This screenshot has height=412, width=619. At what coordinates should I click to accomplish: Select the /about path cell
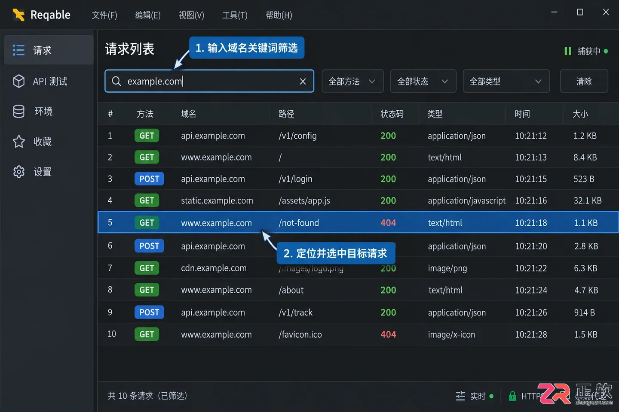tap(291, 290)
